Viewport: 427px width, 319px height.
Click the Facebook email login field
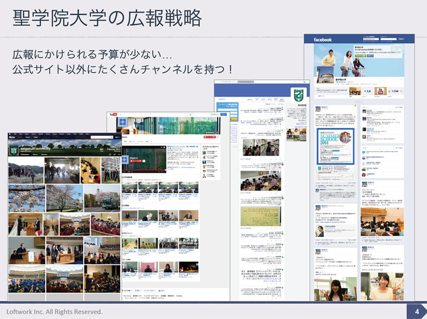(x=371, y=39)
